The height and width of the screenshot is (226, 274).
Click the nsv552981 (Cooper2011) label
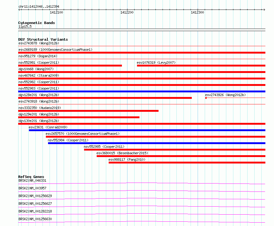tap(39, 63)
